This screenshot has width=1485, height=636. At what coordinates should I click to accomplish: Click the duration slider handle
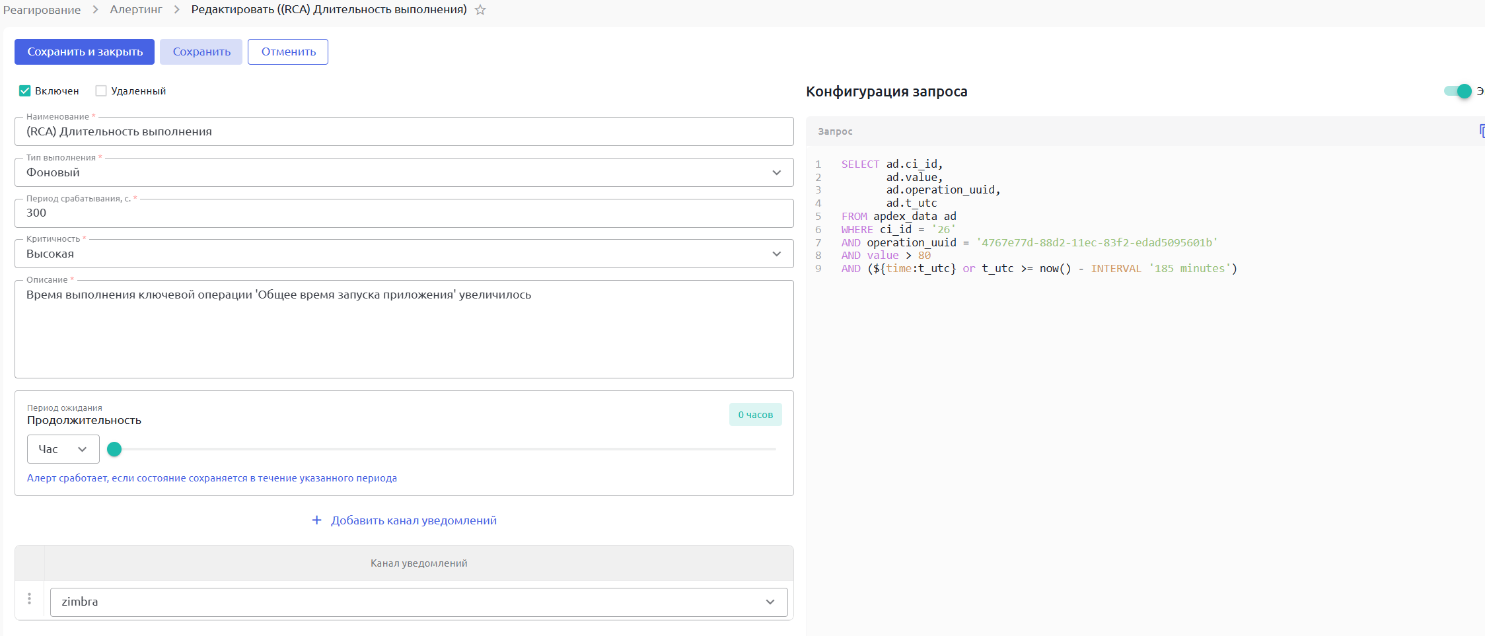tap(114, 449)
